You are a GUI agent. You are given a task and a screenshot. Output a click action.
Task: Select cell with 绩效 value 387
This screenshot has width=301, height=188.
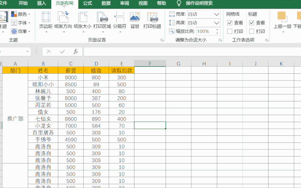pyautogui.click(x=96, y=98)
